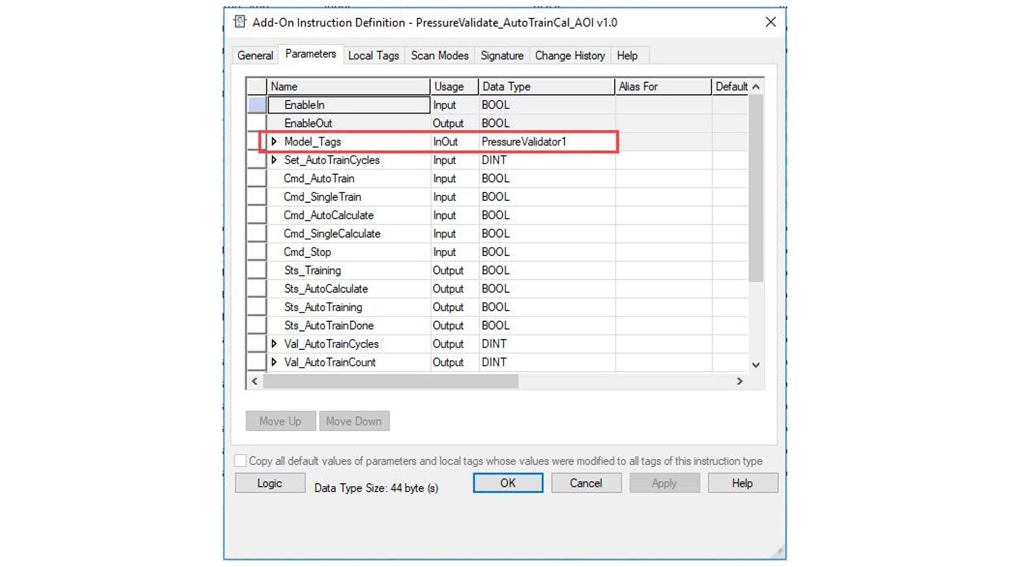Viewport: 1033px width, 567px height.
Task: Switch to the General tab
Action: tap(255, 56)
